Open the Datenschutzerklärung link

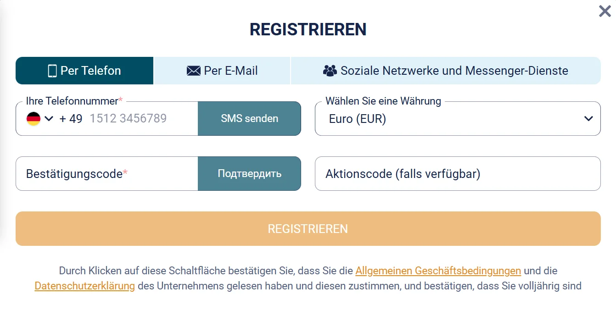[x=84, y=286]
